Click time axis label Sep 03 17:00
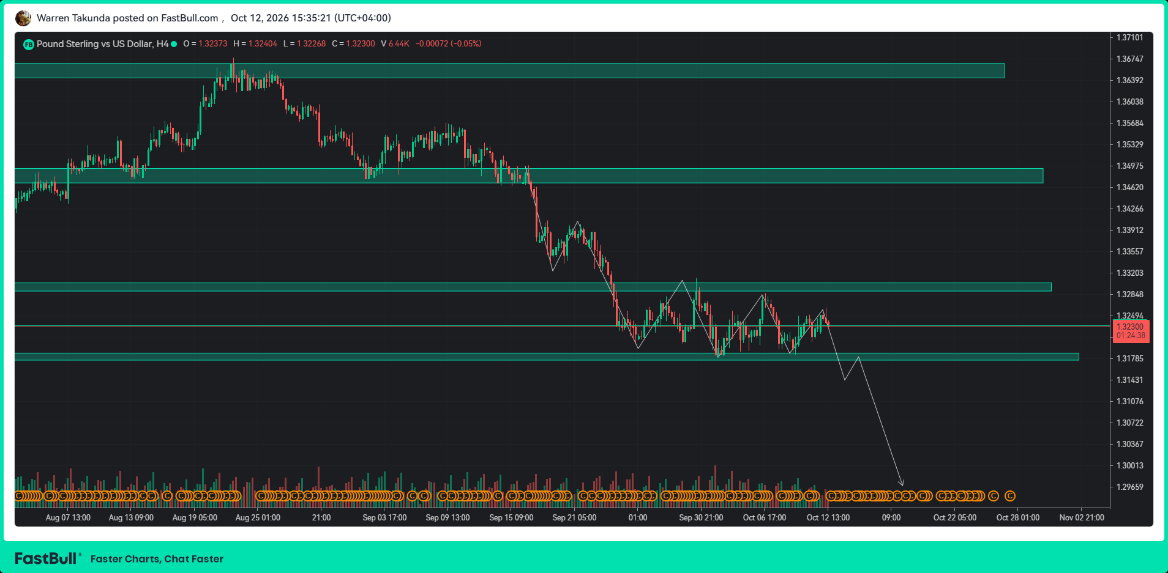This screenshot has height=573, width=1168. [x=384, y=518]
